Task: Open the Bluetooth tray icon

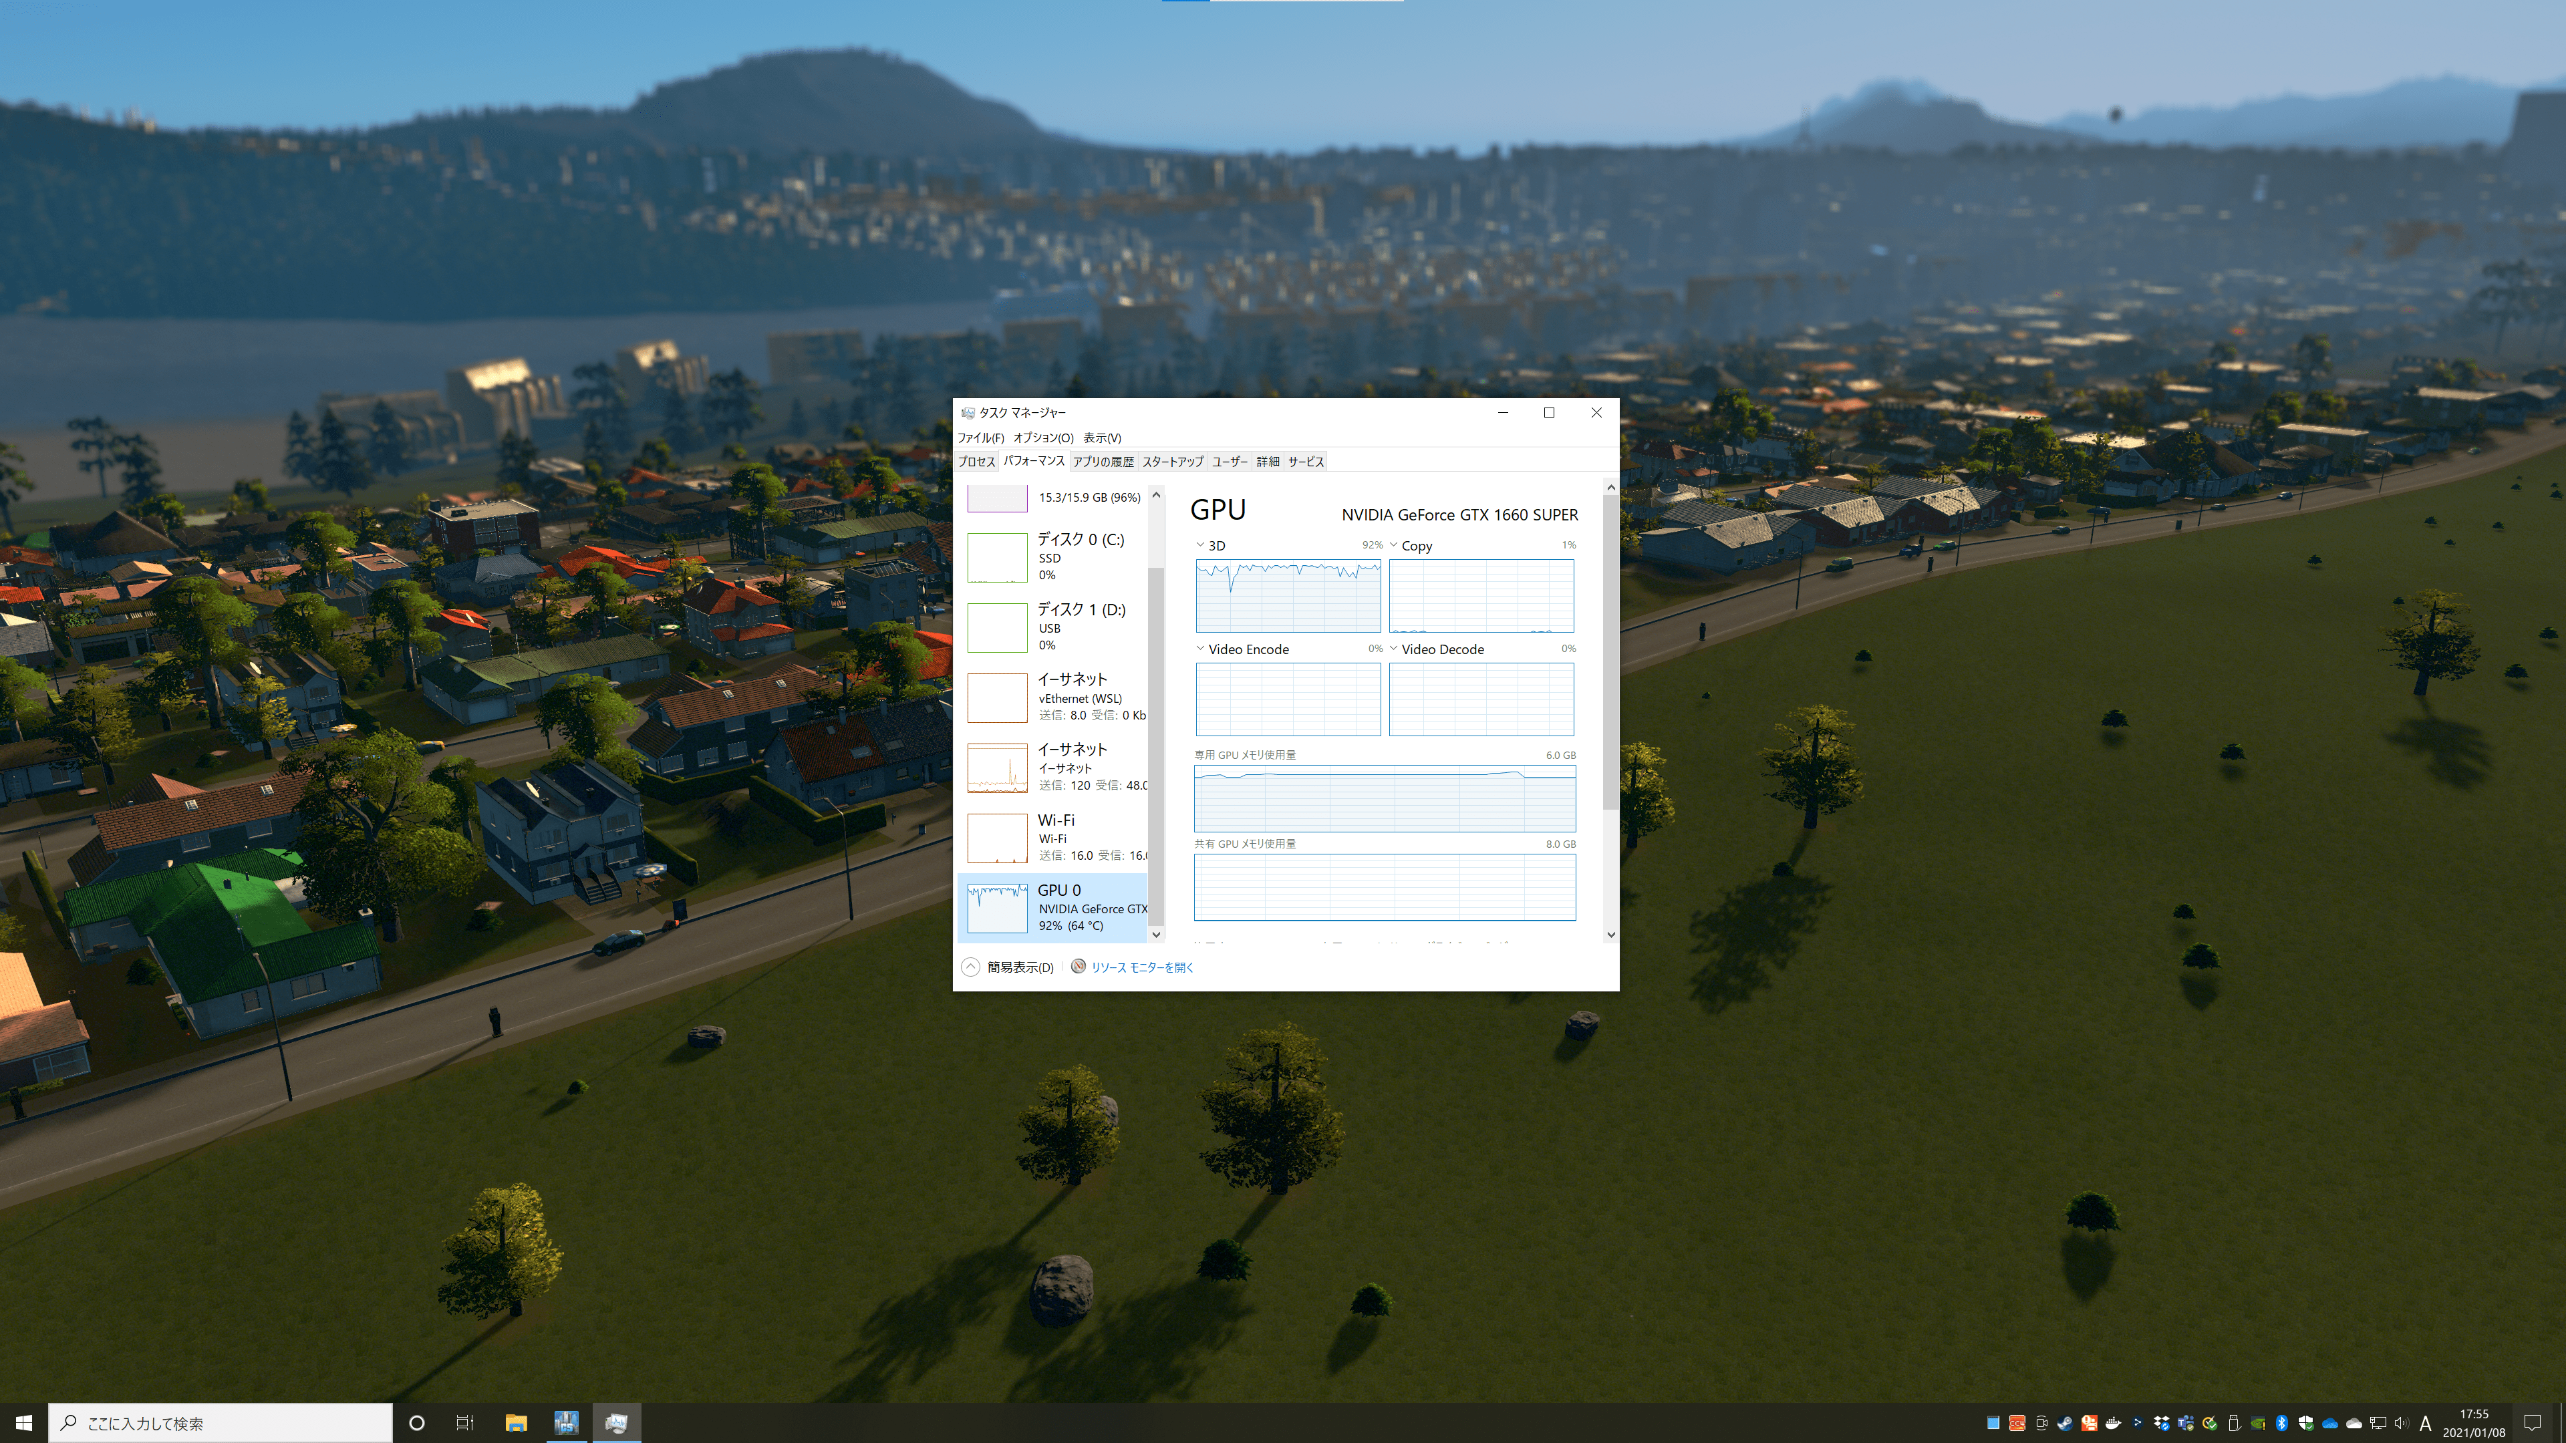Action: tap(2281, 1423)
